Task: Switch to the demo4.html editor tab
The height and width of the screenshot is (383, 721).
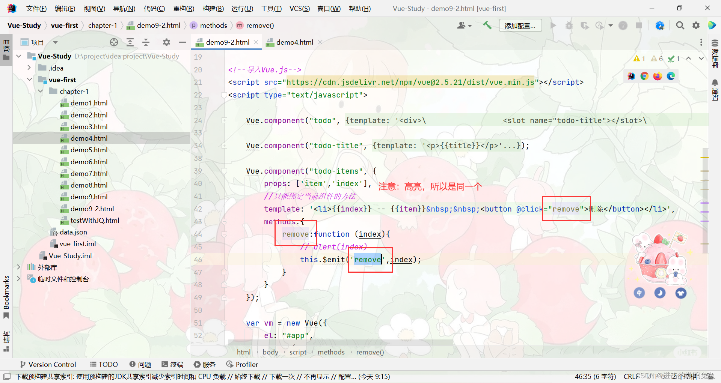Action: pos(294,42)
